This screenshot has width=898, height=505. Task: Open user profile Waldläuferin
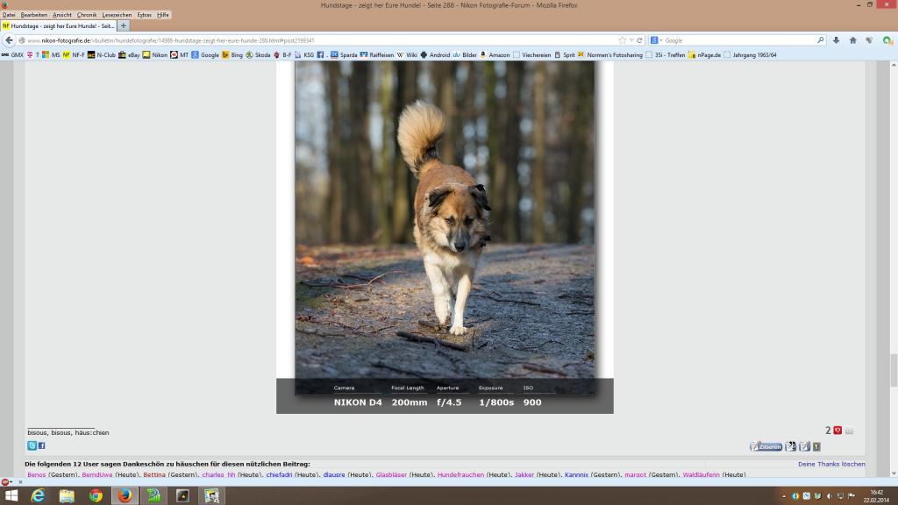(701, 474)
